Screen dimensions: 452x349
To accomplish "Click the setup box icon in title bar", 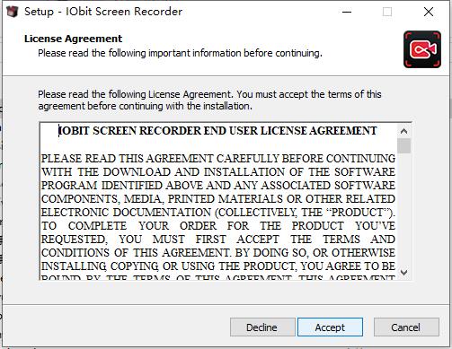I will [13, 12].
